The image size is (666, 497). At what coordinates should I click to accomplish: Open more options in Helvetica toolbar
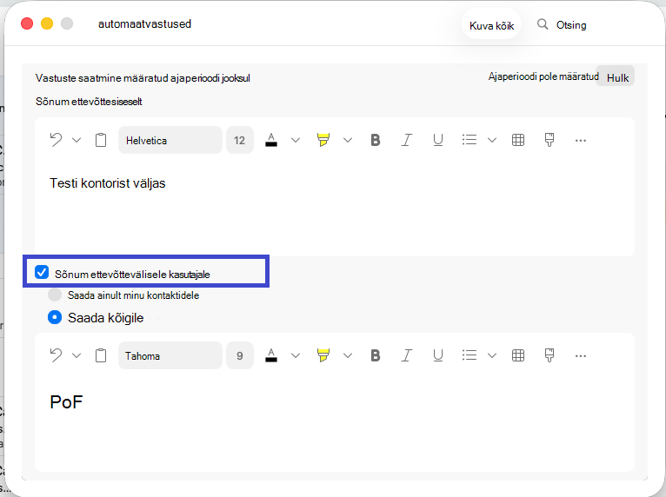[581, 141]
